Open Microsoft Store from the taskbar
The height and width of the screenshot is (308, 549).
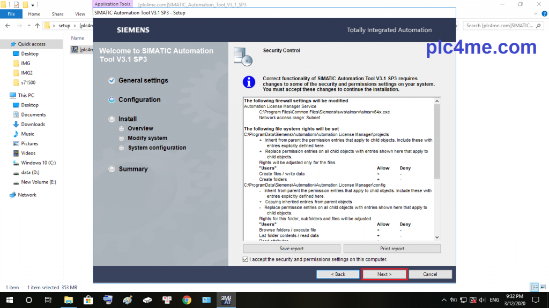(88, 299)
